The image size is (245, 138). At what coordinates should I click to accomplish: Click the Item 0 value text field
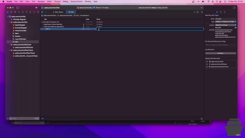point(150,29)
